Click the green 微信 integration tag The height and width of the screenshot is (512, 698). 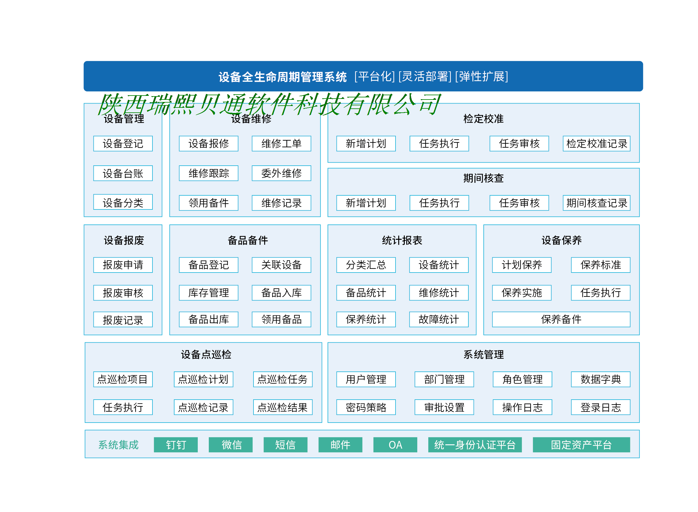(231, 445)
